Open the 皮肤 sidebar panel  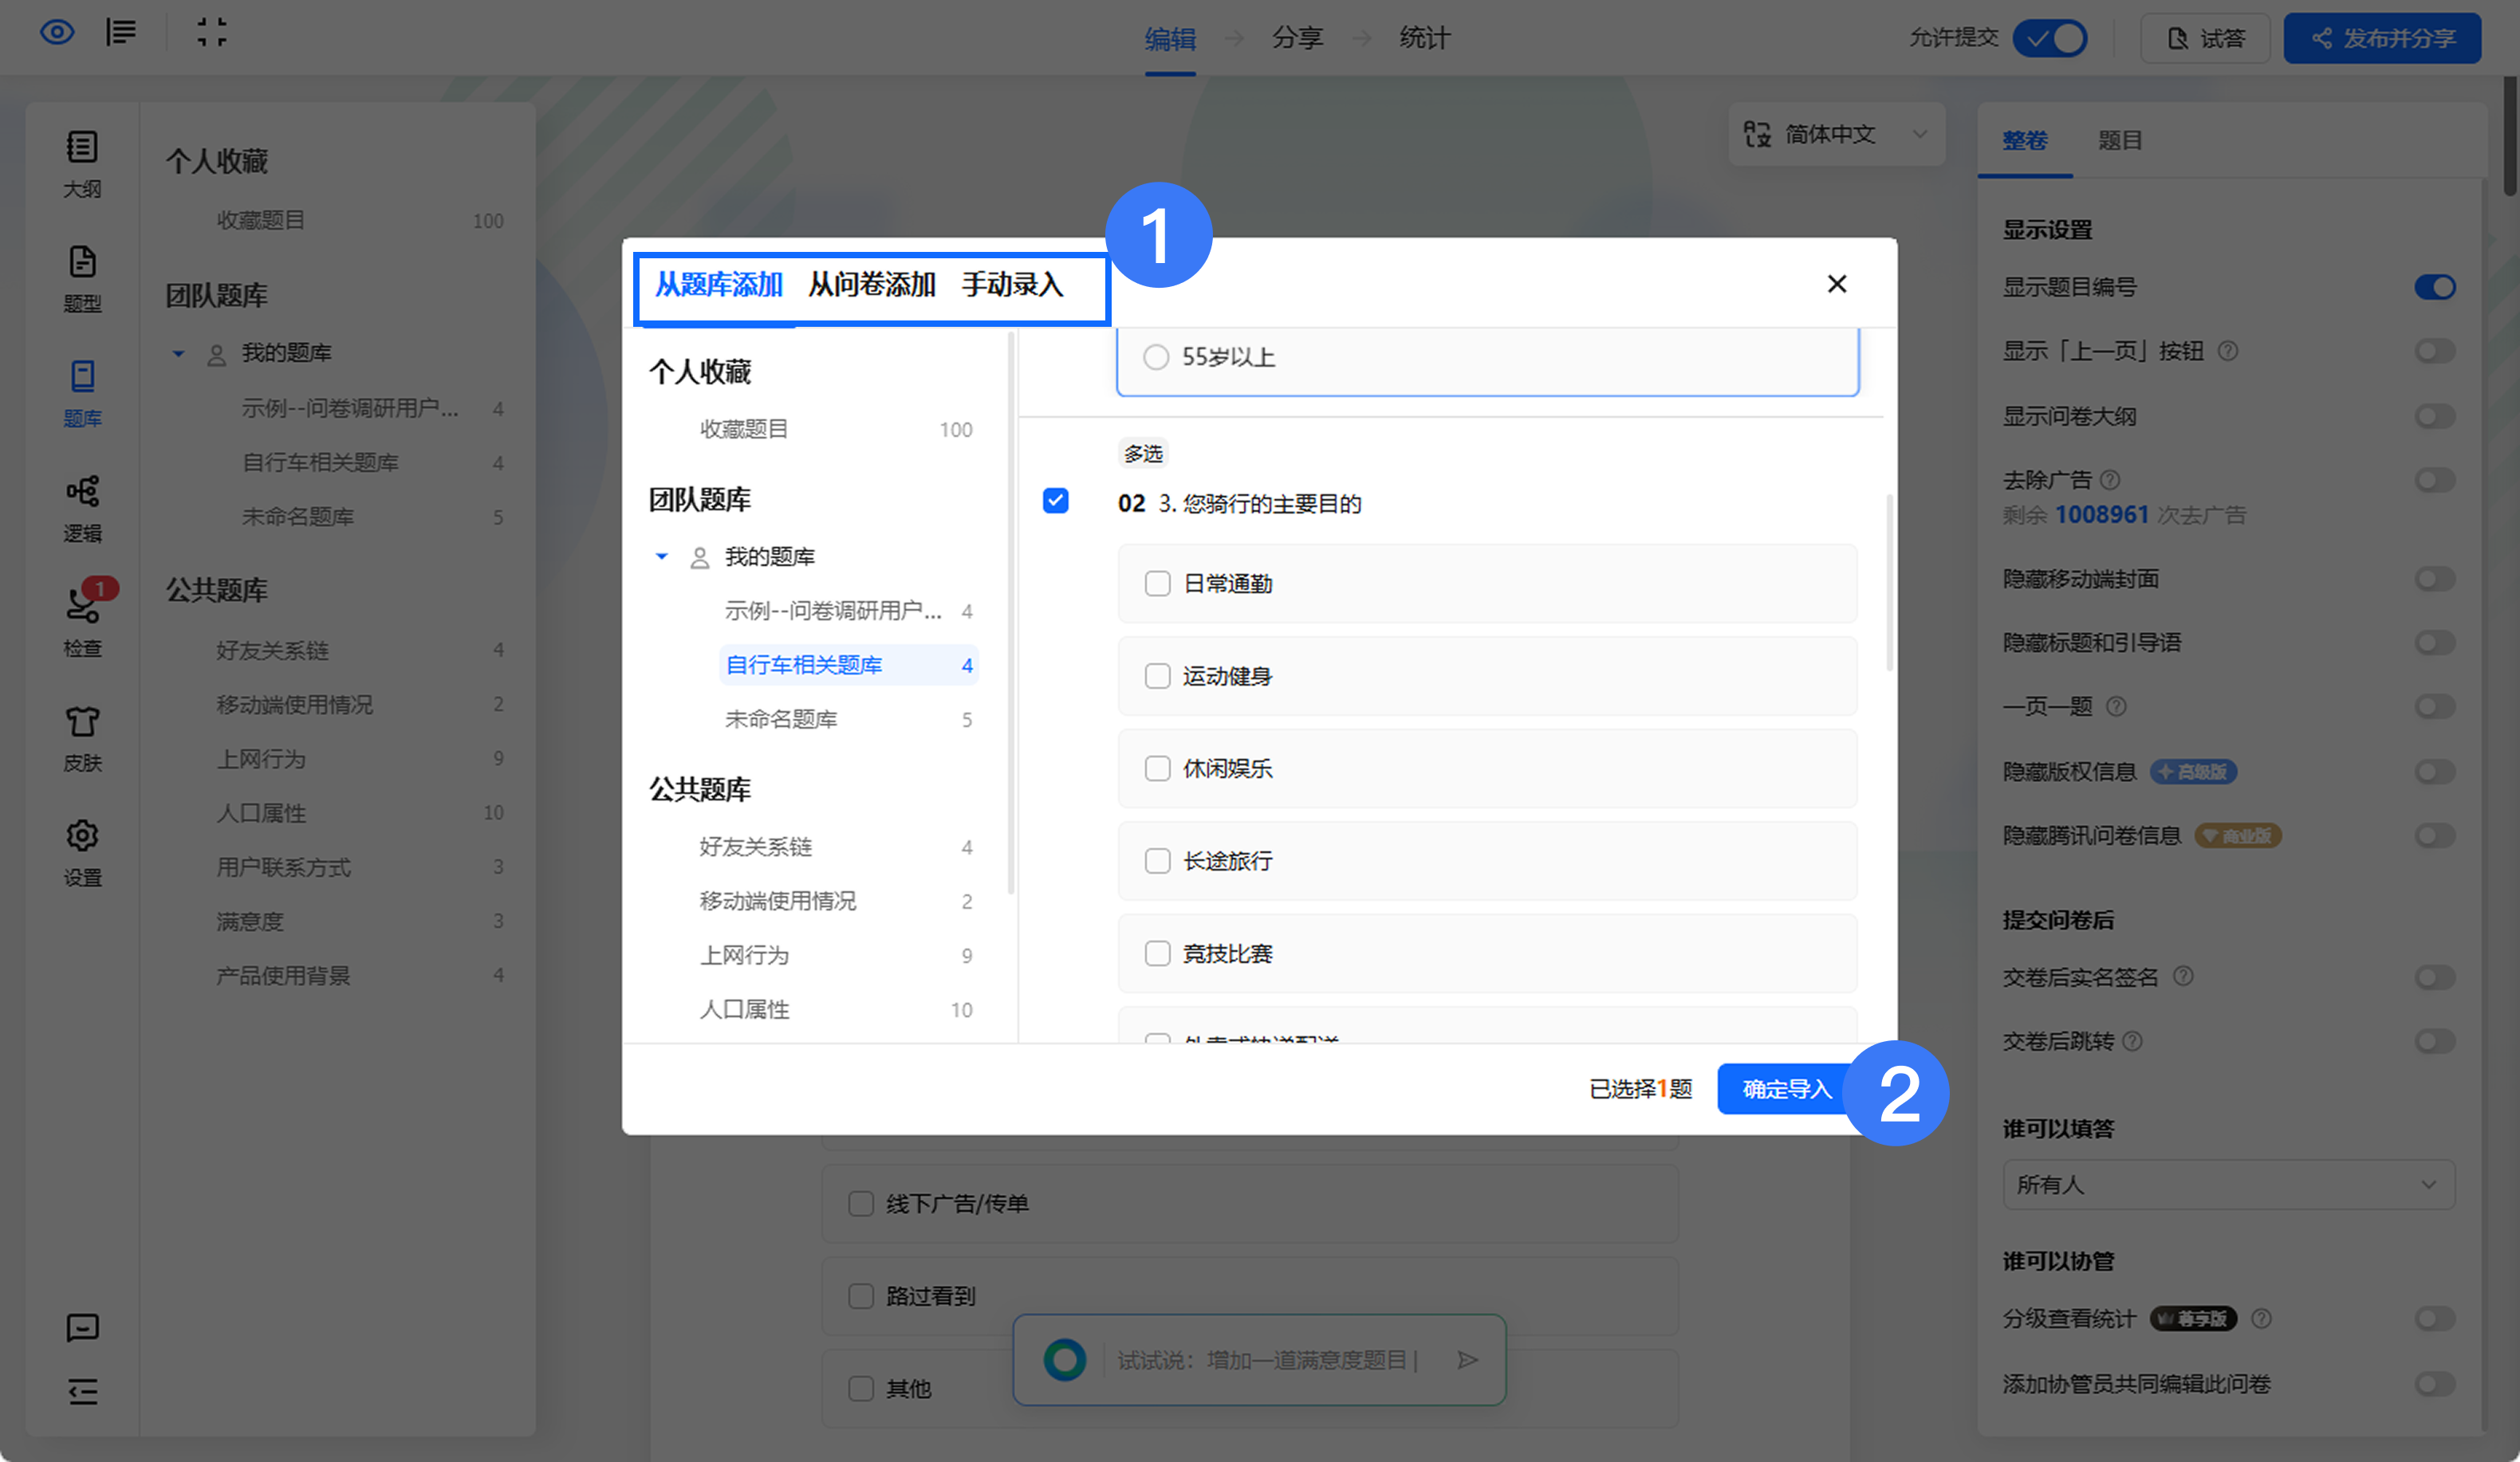[x=82, y=740]
